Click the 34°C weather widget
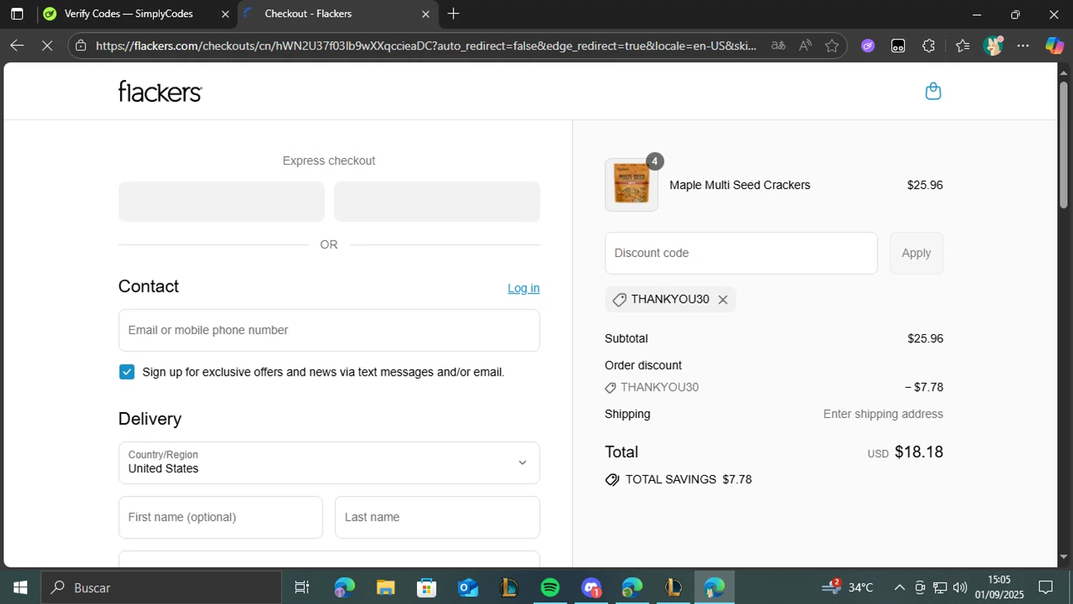 pyautogui.click(x=848, y=588)
